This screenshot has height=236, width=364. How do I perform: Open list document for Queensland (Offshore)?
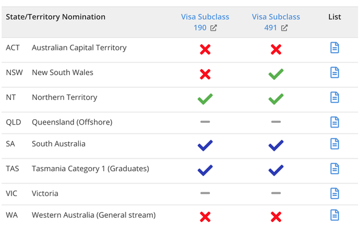click(x=334, y=122)
